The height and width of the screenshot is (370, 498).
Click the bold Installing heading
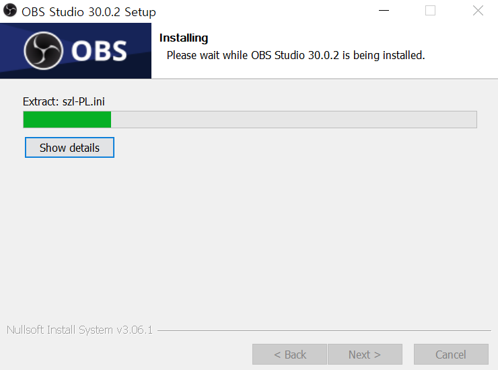(184, 38)
